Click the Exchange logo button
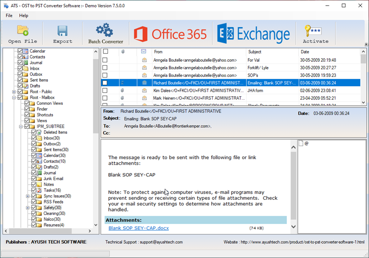 (x=254, y=34)
